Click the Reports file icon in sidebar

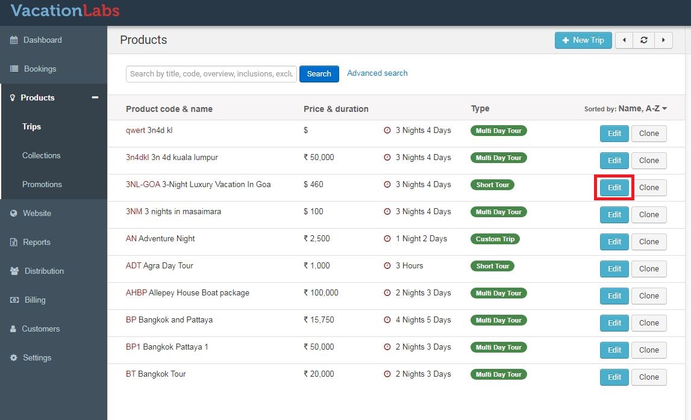(14, 242)
